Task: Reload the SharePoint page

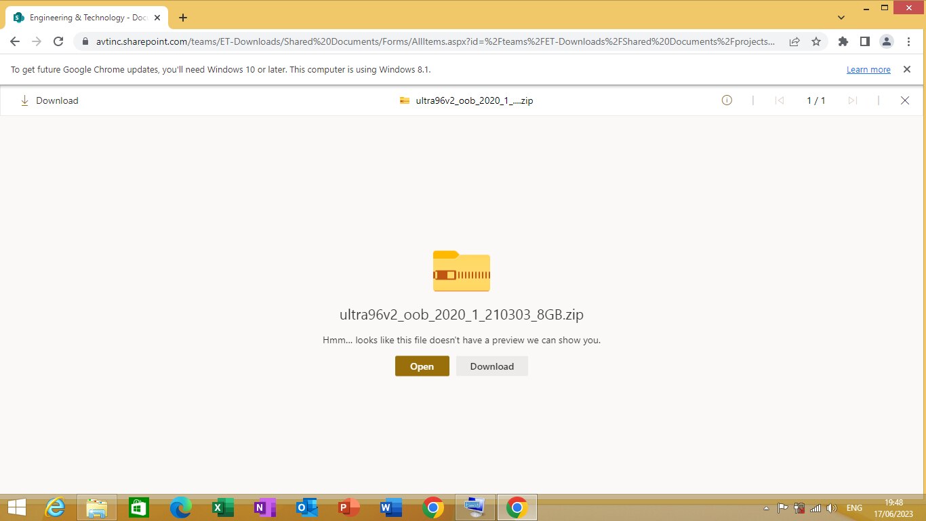Action: point(58,41)
